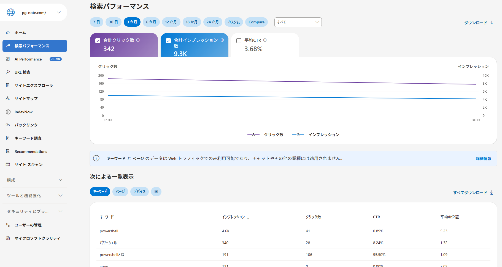Enable the 平均CTR checkbox
Image resolution: width=502 pixels, height=267 pixels.
(239, 41)
